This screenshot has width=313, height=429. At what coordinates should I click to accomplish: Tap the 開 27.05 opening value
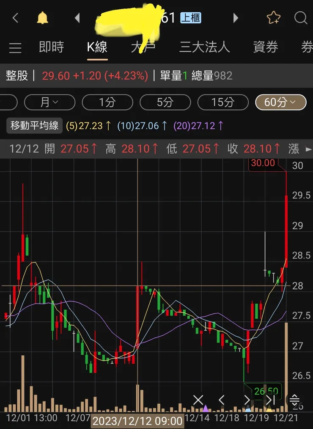[x=71, y=149]
